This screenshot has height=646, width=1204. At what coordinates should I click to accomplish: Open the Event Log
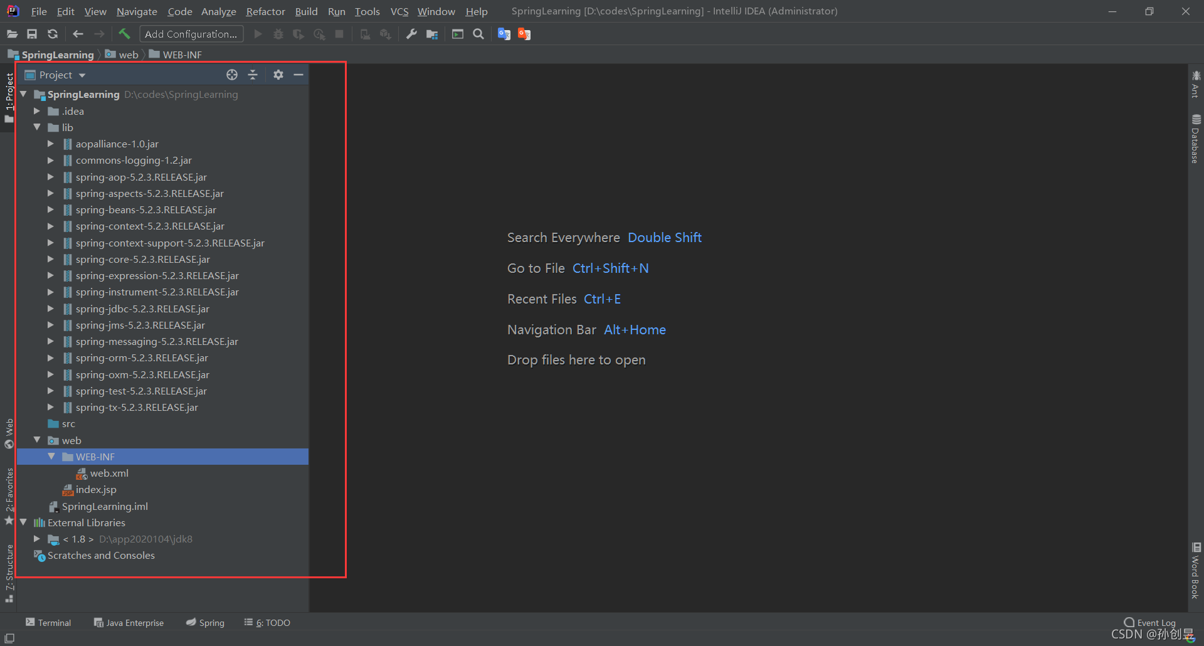[x=1150, y=623]
